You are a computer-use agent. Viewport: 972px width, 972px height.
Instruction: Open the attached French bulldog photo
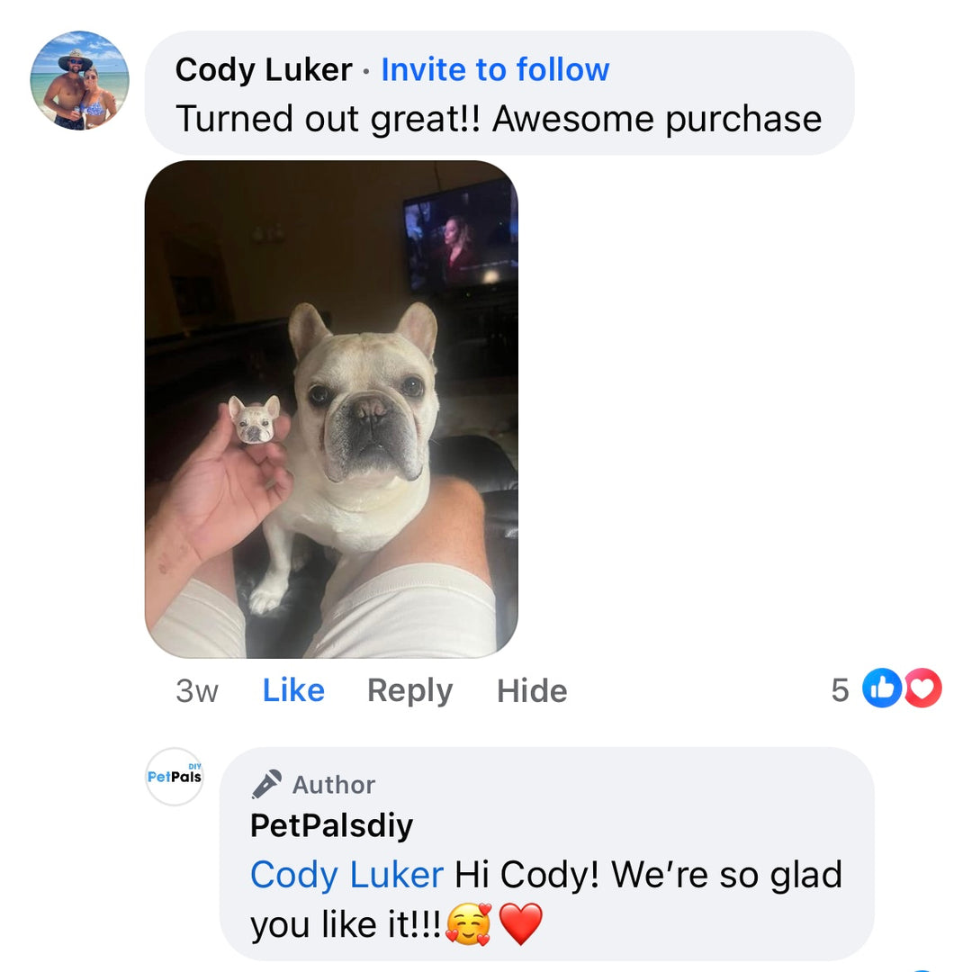click(331, 409)
